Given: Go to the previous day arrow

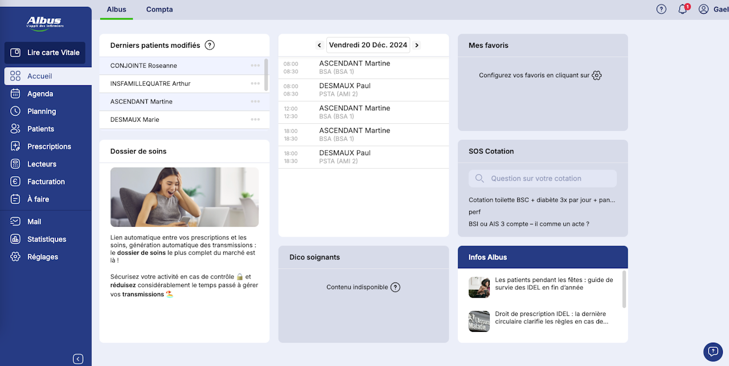Looking at the screenshot, I should pyautogui.click(x=319, y=45).
